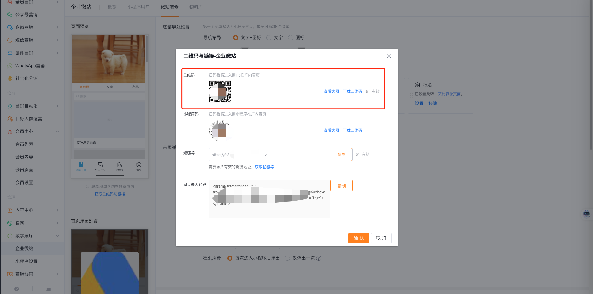Click the 营销自动化 icon
The width and height of the screenshot is (593, 294).
(x=10, y=106)
